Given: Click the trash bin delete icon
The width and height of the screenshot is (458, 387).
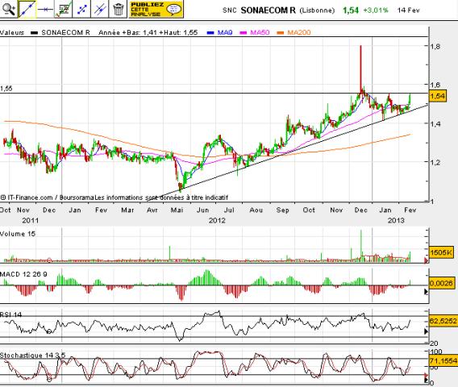Looking at the screenshot, I should click(118, 10).
